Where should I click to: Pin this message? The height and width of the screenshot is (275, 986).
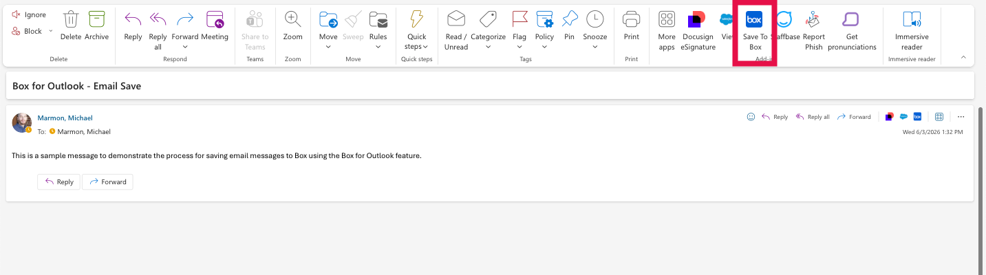click(569, 26)
